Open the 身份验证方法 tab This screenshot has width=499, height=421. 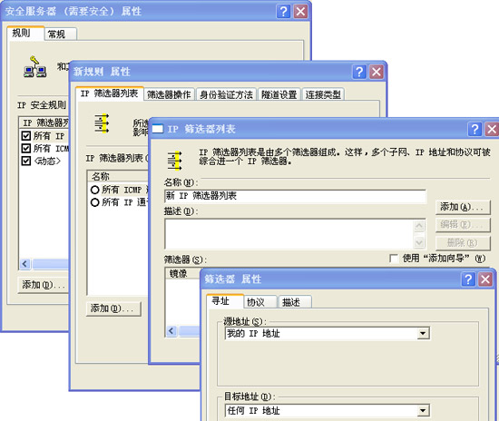pos(226,94)
